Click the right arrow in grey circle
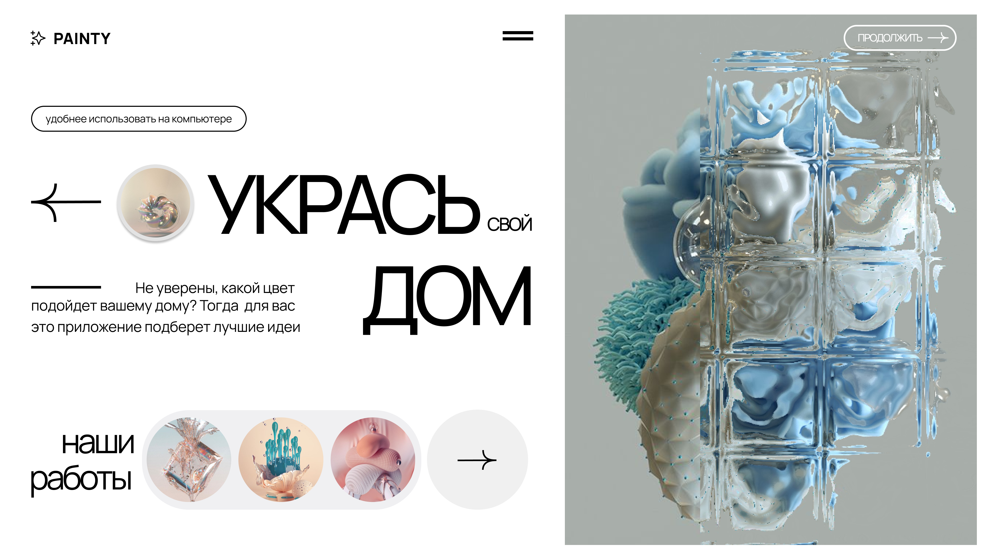Image resolution: width=995 pixels, height=560 pixels. [477, 459]
